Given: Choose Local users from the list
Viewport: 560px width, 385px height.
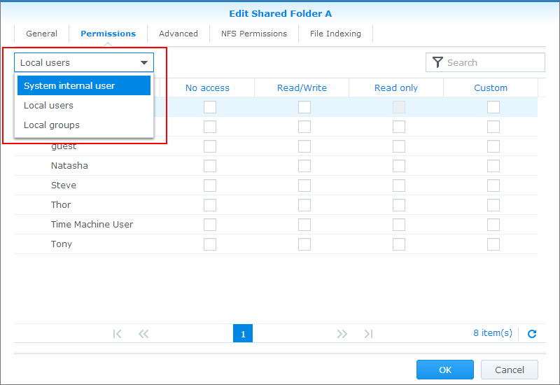Looking at the screenshot, I should click(x=84, y=106).
